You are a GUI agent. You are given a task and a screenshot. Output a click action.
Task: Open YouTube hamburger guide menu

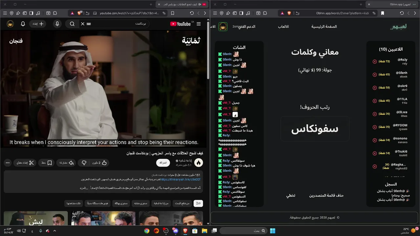[199, 24]
